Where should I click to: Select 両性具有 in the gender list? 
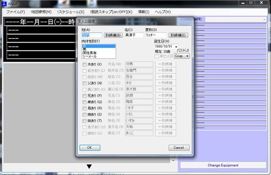coord(99,53)
